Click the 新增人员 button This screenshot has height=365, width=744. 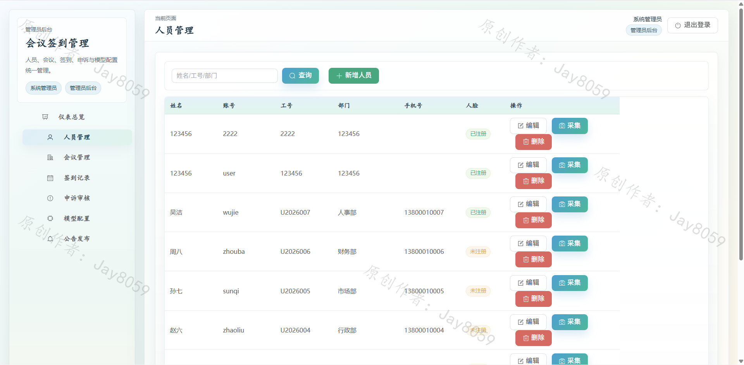point(354,76)
